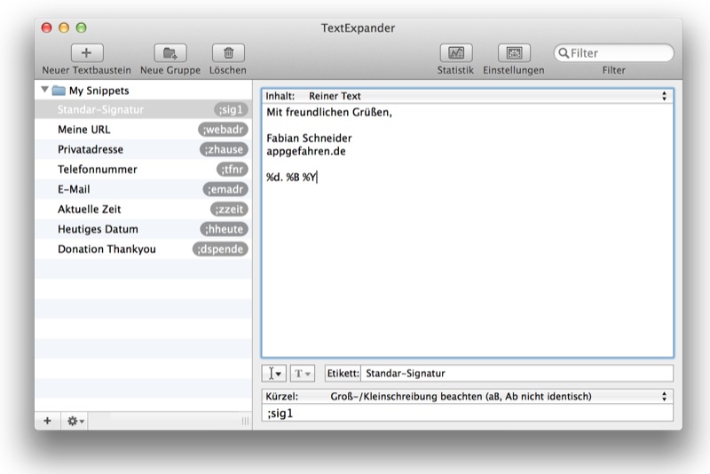Select the Aktuelle Zeit snippet

pyautogui.click(x=90, y=209)
